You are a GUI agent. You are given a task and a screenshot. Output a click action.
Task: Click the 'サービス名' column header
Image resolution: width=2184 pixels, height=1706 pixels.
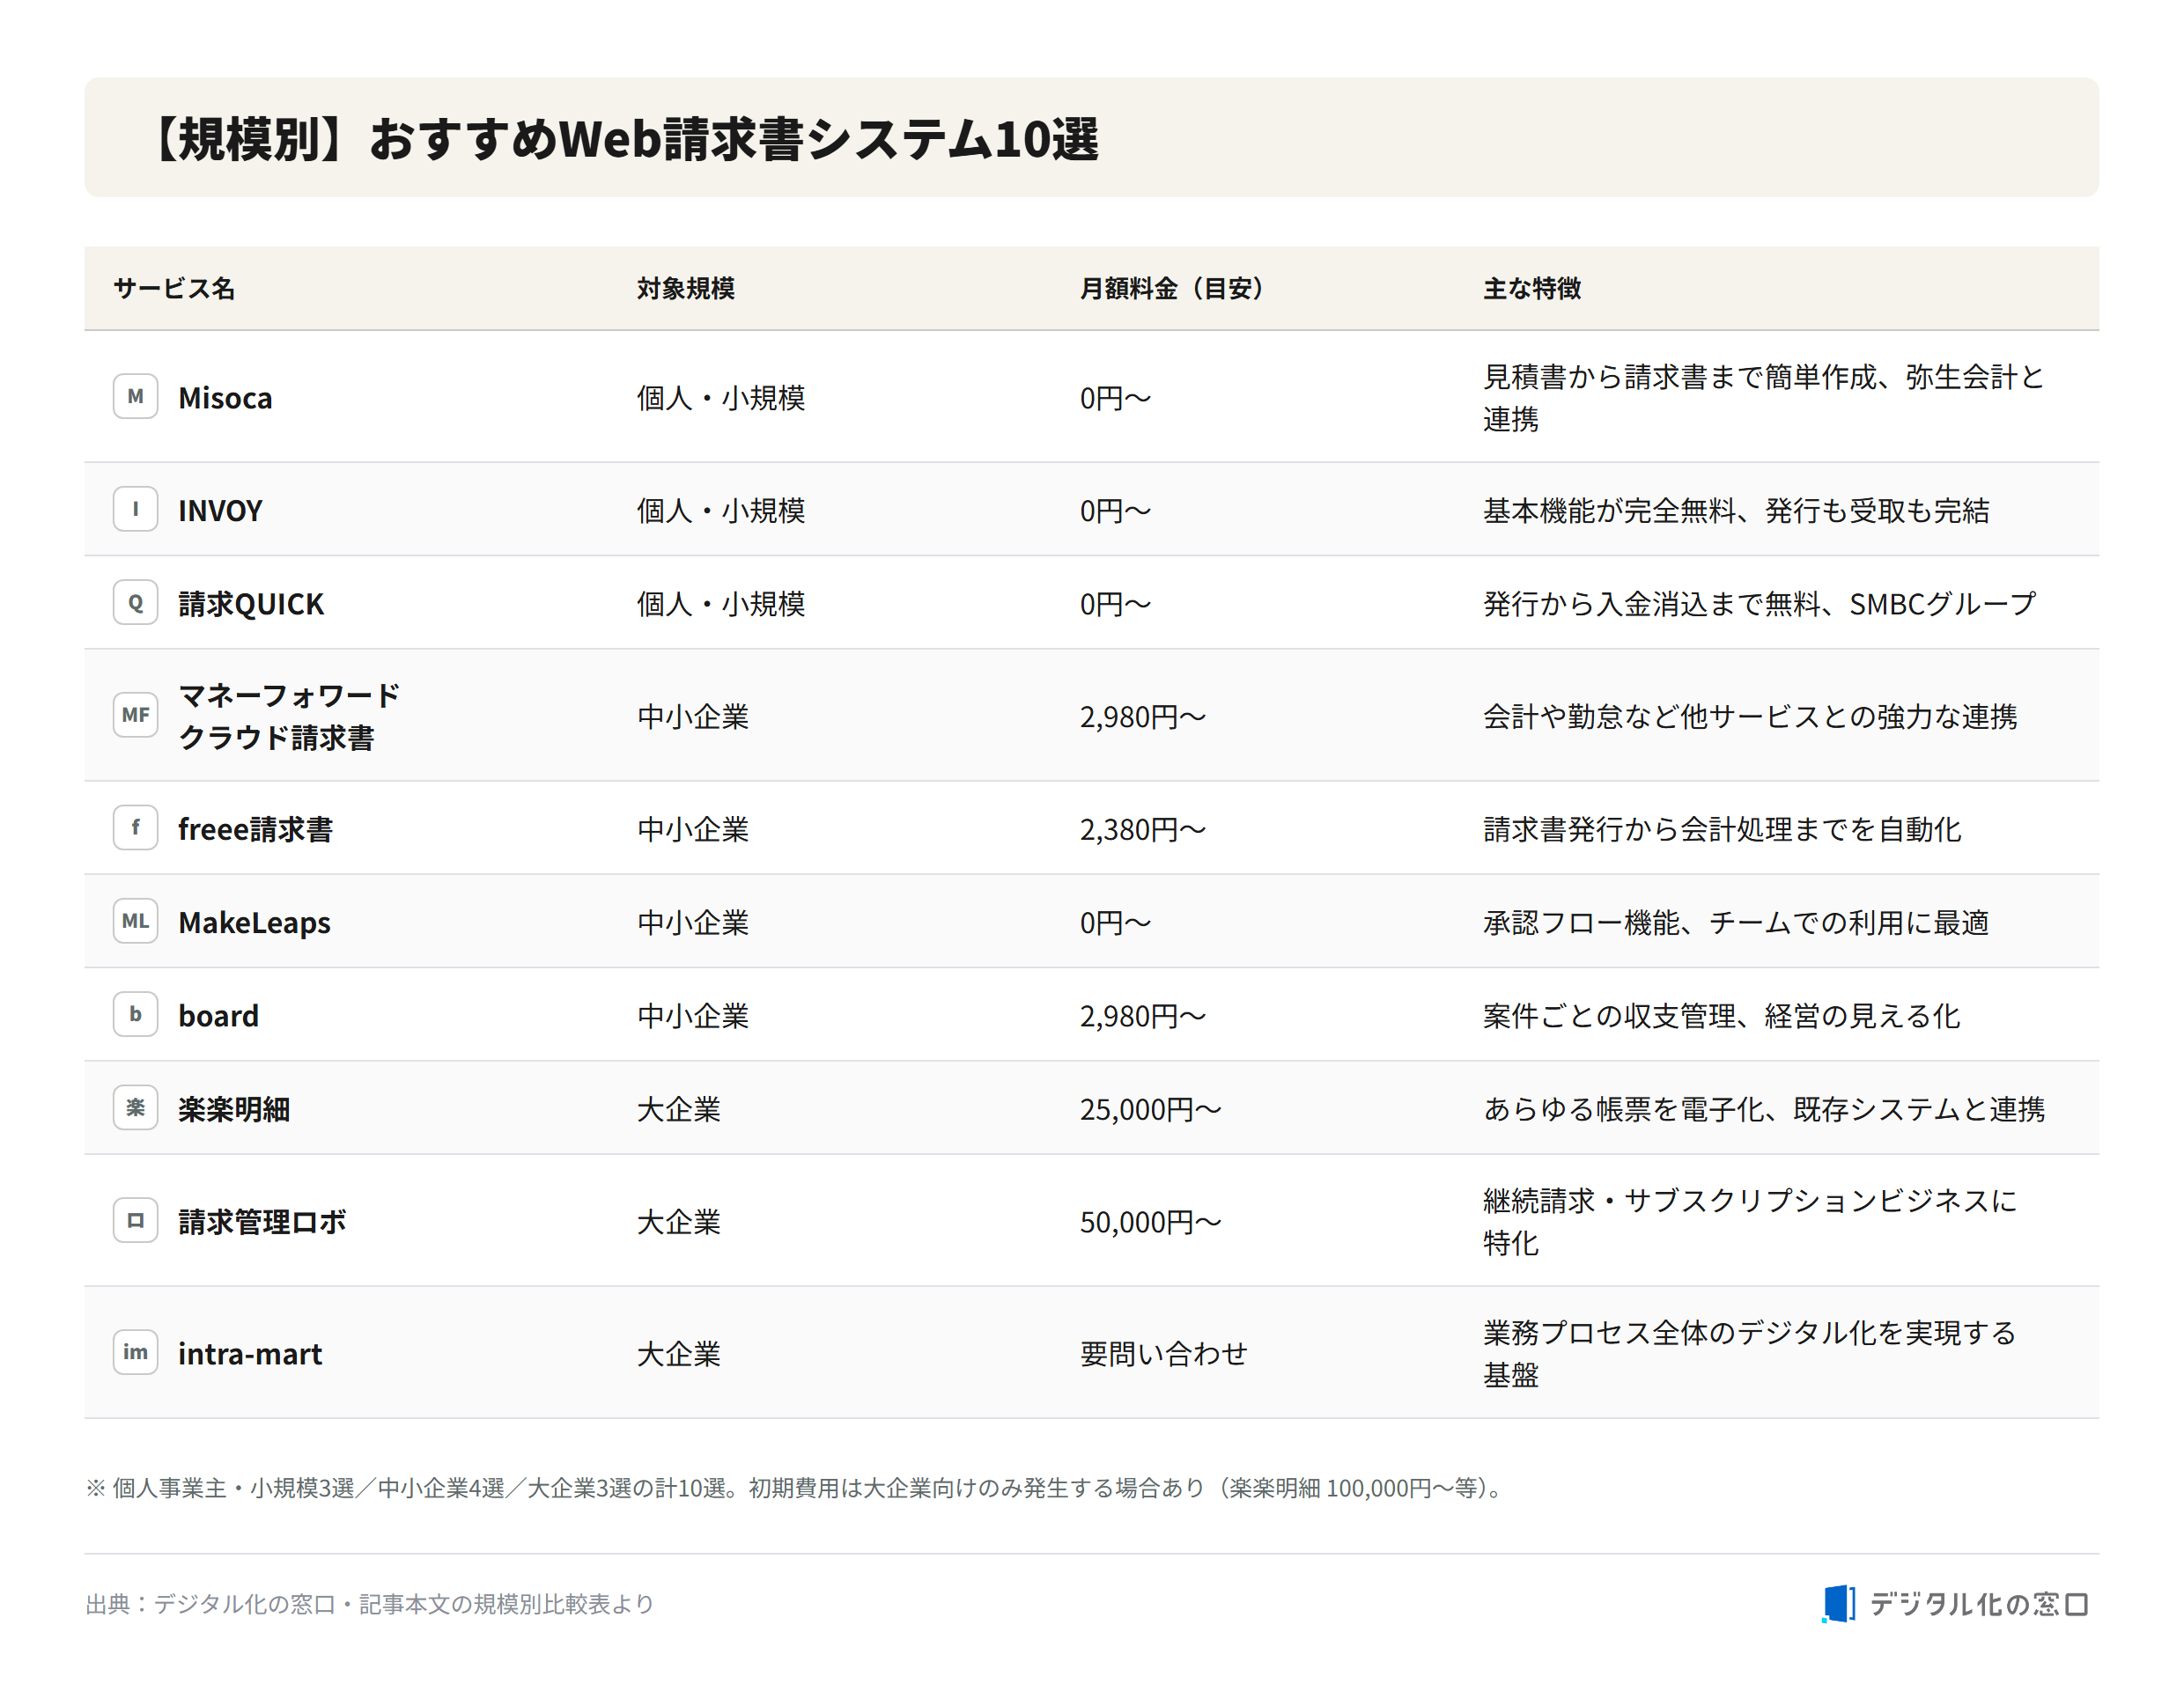point(174,289)
